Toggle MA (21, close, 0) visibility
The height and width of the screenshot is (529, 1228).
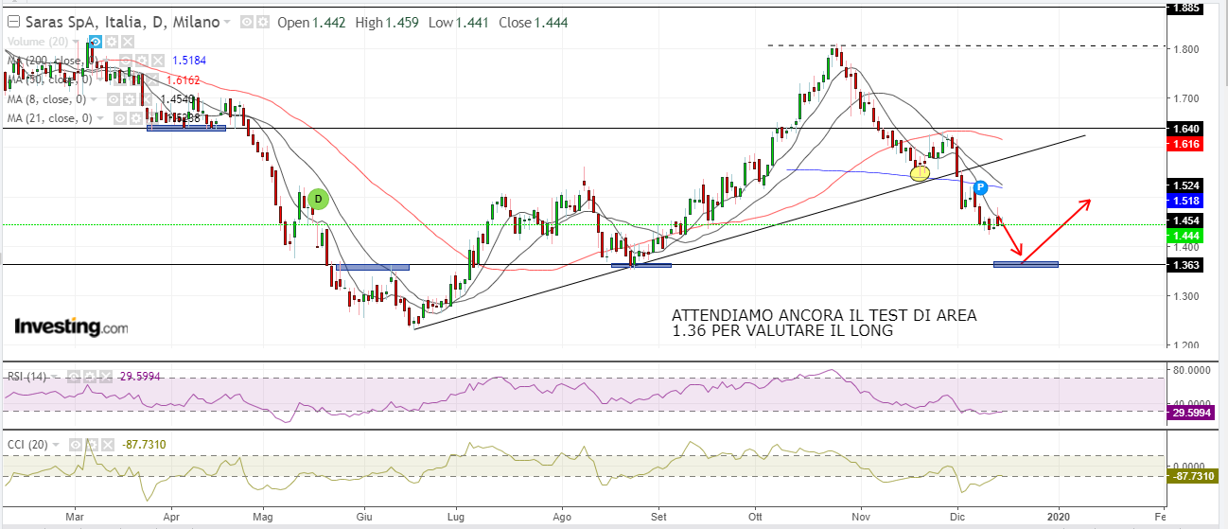[x=120, y=118]
